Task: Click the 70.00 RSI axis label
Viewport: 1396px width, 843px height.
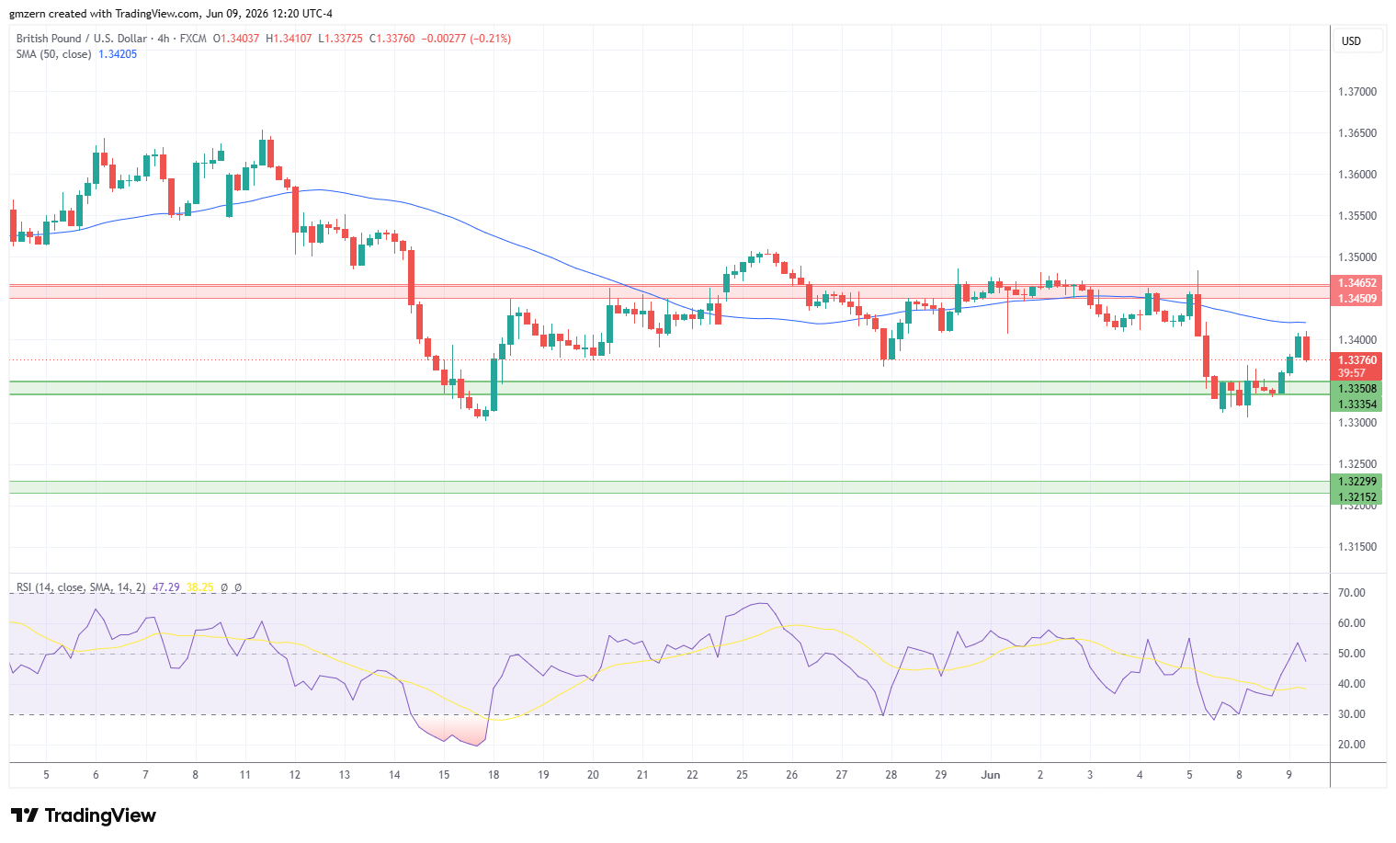Action: point(1352,593)
